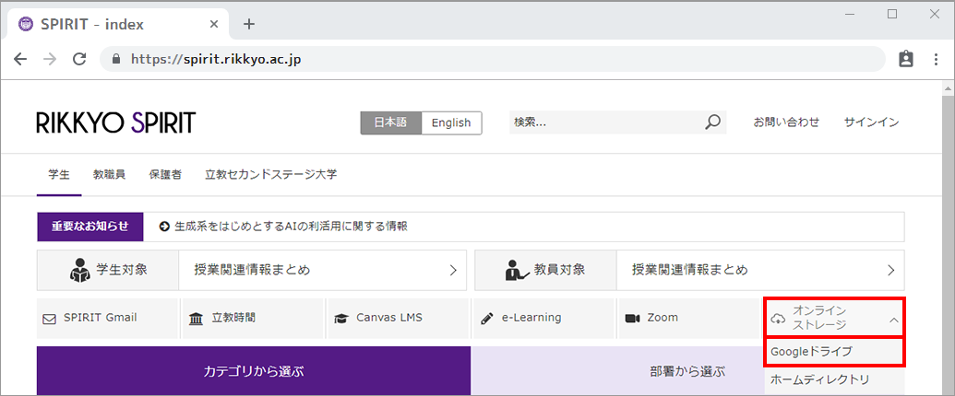Open a new tab with the plus icon
Image resolution: width=955 pixels, height=396 pixels.
(x=248, y=24)
